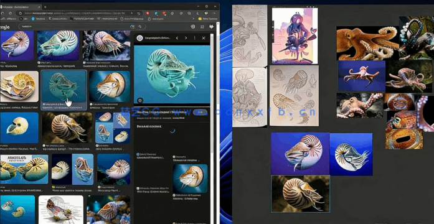This screenshot has width=434, height=224.
Task: Click the Lens icon on preview image
Action: [140, 100]
